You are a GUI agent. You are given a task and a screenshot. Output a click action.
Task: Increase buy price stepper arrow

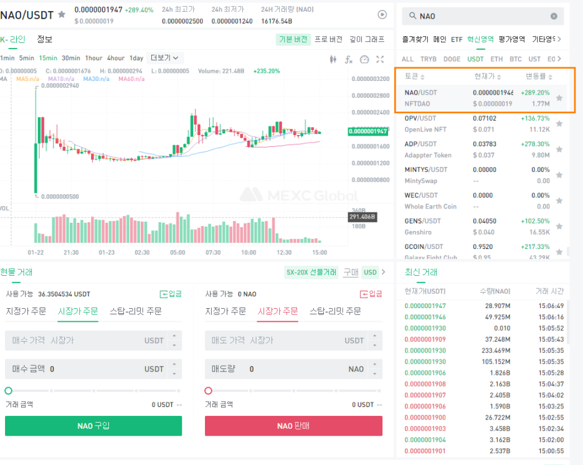coord(174,336)
